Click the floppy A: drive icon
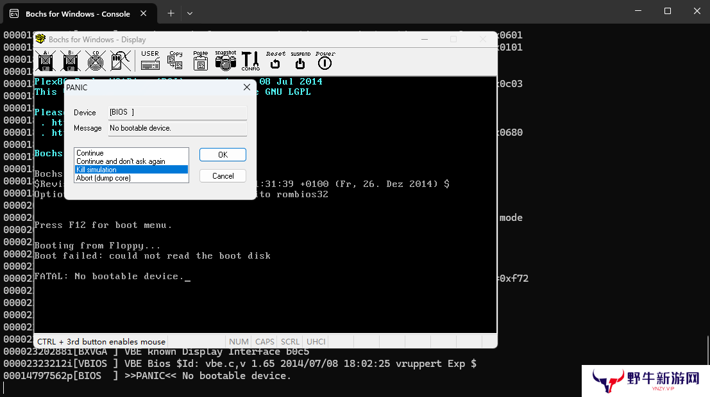The width and height of the screenshot is (710, 397). click(46, 61)
